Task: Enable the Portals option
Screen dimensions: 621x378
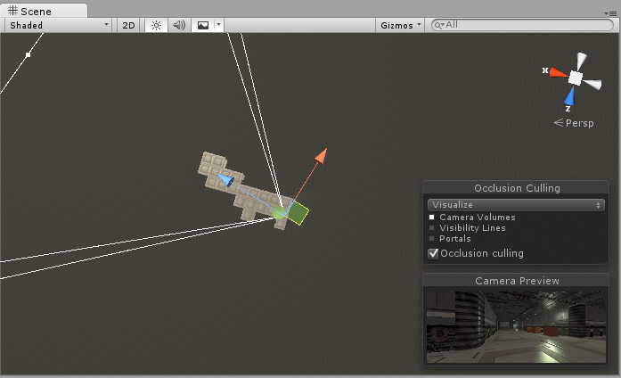Action: pos(432,239)
